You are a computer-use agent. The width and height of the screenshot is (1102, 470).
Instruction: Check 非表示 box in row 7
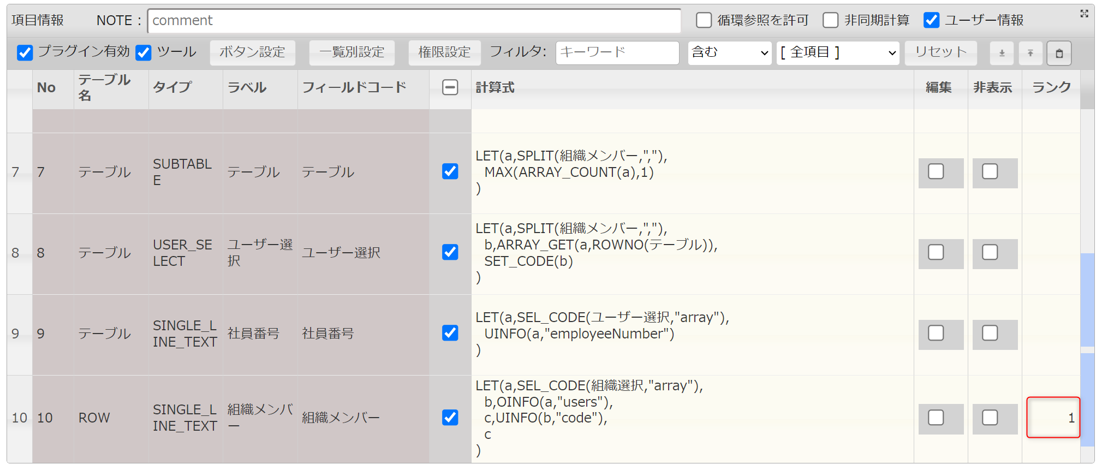pyautogui.click(x=990, y=171)
